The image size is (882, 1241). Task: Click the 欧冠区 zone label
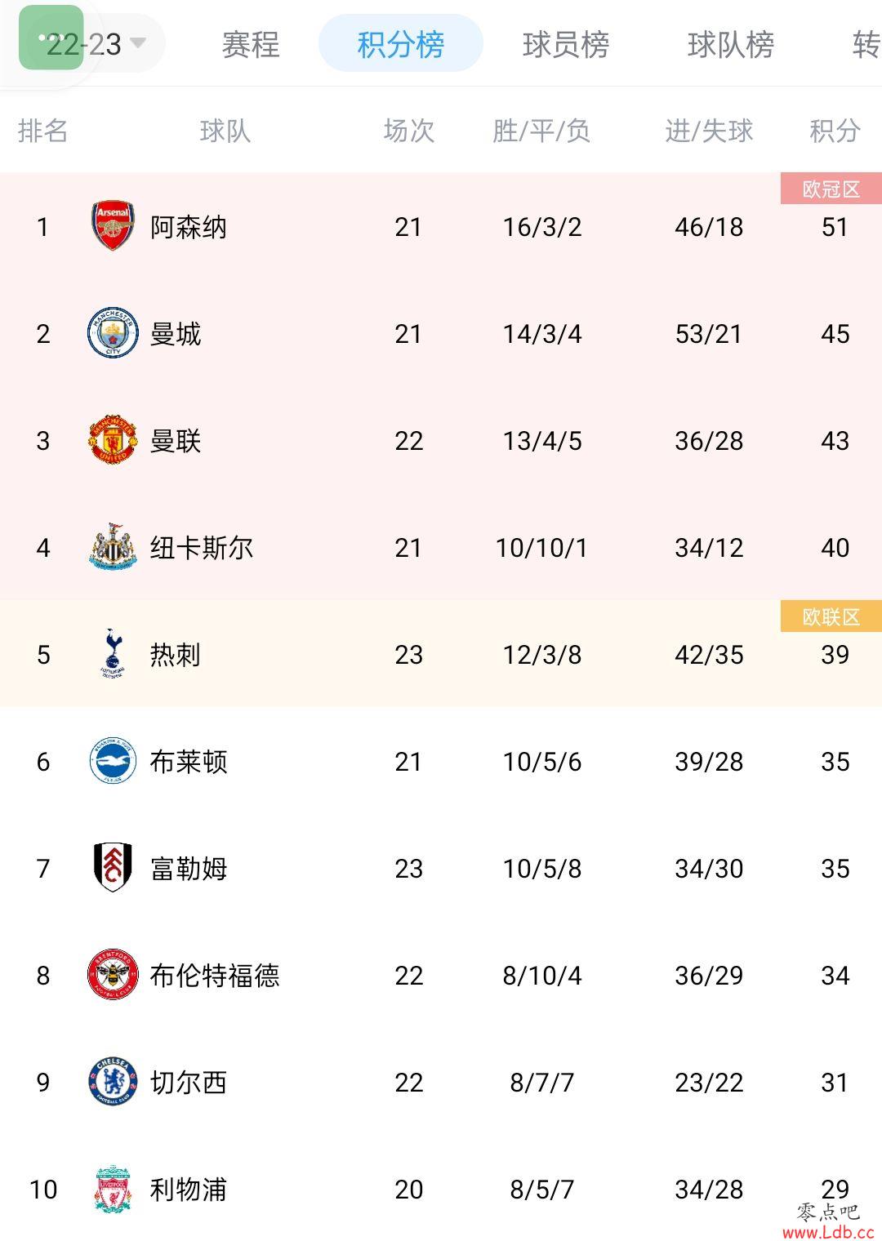[831, 189]
